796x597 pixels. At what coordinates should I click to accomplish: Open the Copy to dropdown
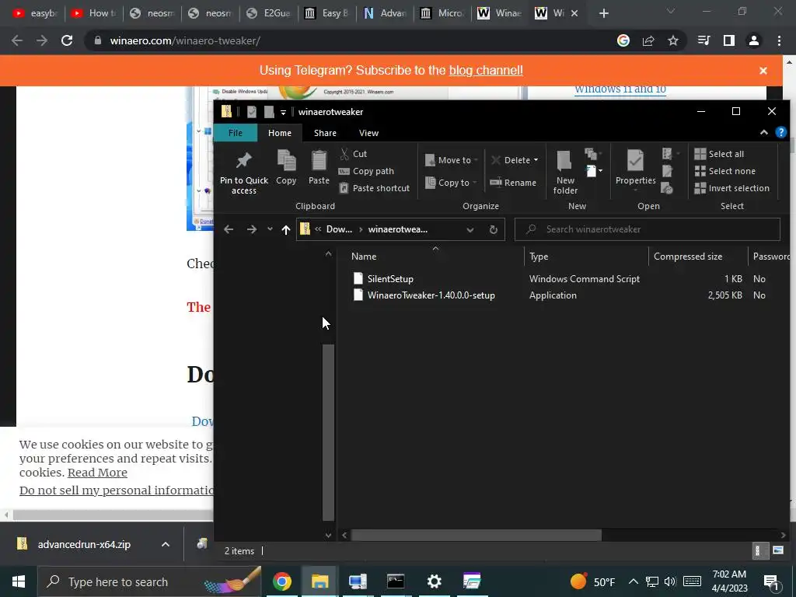[x=451, y=183]
